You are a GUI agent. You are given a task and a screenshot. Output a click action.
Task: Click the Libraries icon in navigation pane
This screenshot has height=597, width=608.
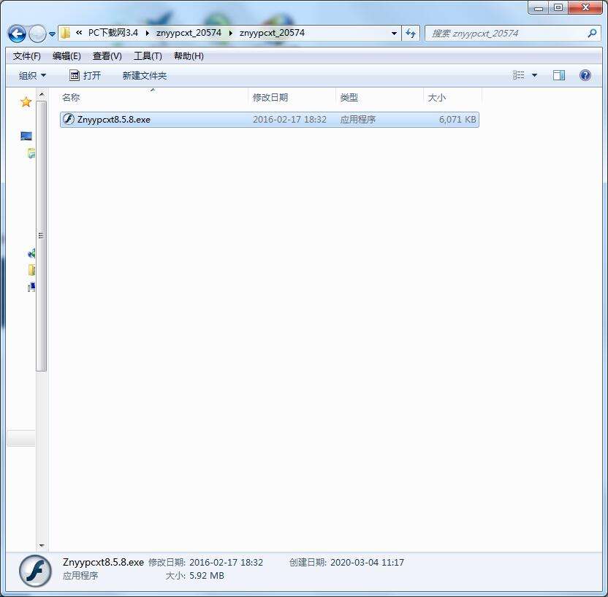pyautogui.click(x=31, y=153)
